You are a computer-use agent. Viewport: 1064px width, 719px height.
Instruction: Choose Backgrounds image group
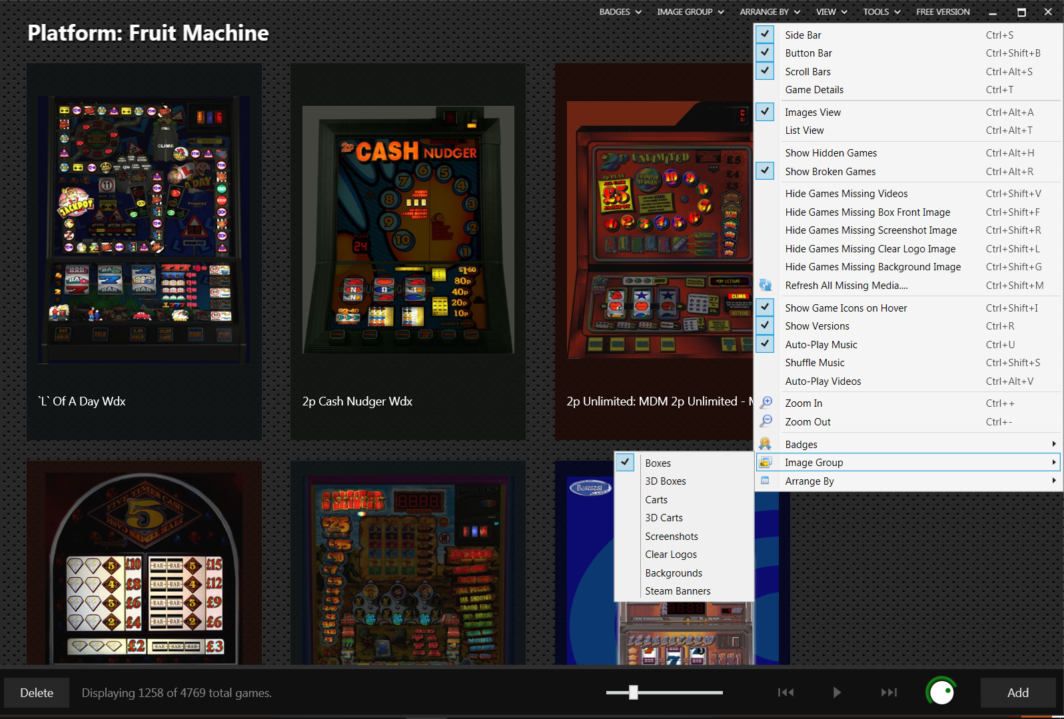[x=684, y=573]
